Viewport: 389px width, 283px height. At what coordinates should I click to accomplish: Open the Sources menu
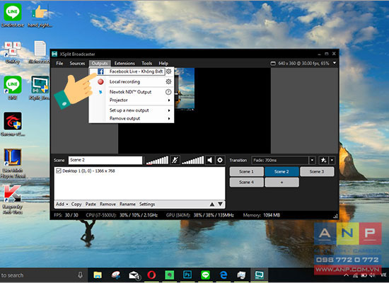tap(77, 63)
